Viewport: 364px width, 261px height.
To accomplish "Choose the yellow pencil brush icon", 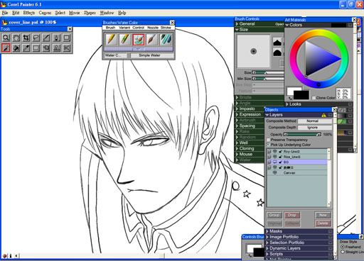I will [112, 40].
